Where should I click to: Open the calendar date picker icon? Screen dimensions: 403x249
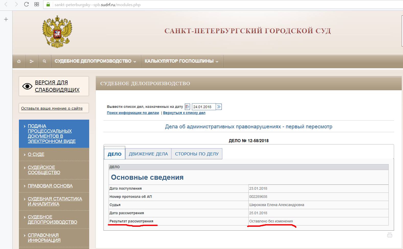(x=187, y=107)
